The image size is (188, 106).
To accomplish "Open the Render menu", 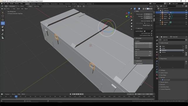I will click(12, 4).
